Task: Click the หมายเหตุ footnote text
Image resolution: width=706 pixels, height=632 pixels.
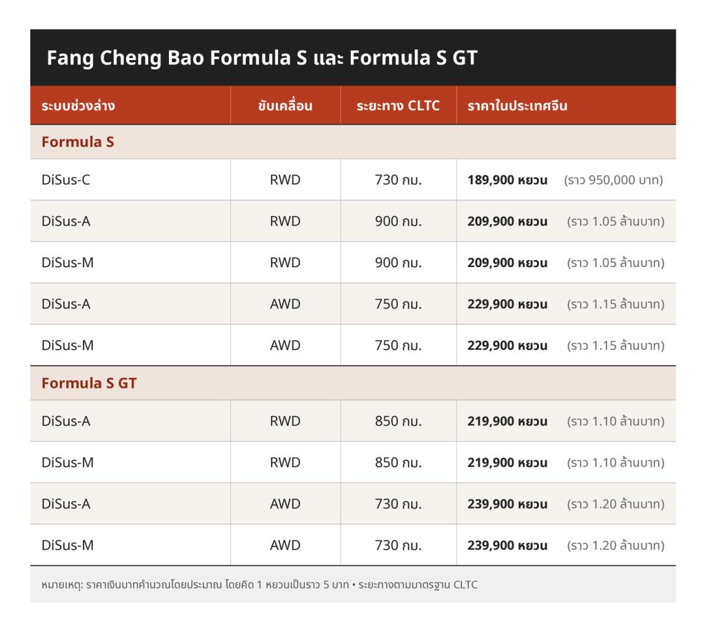Action: coord(259,585)
